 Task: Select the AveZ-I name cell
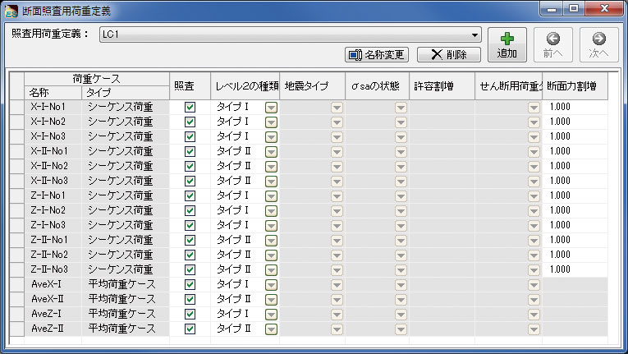pos(53,314)
